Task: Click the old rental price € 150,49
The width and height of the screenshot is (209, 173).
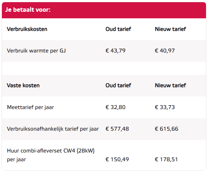Action: click(x=117, y=159)
